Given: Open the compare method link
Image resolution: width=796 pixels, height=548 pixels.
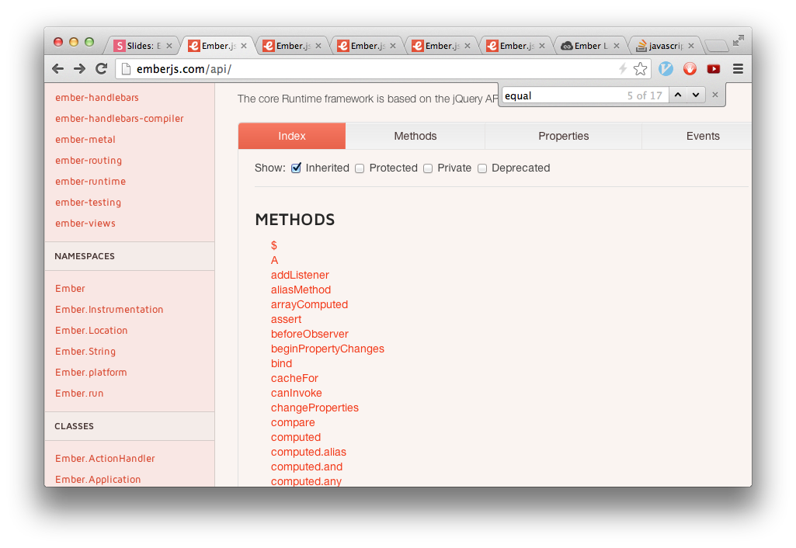Looking at the screenshot, I should tap(293, 423).
